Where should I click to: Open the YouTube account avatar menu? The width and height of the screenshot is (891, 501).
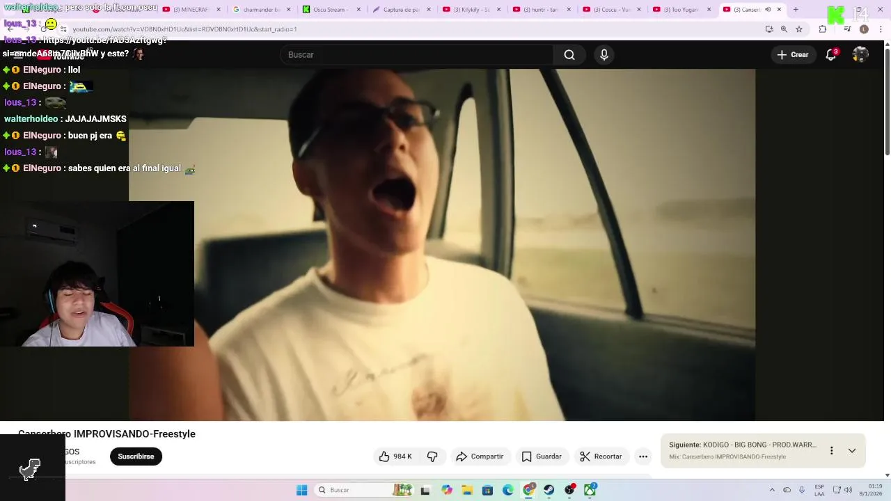click(860, 55)
